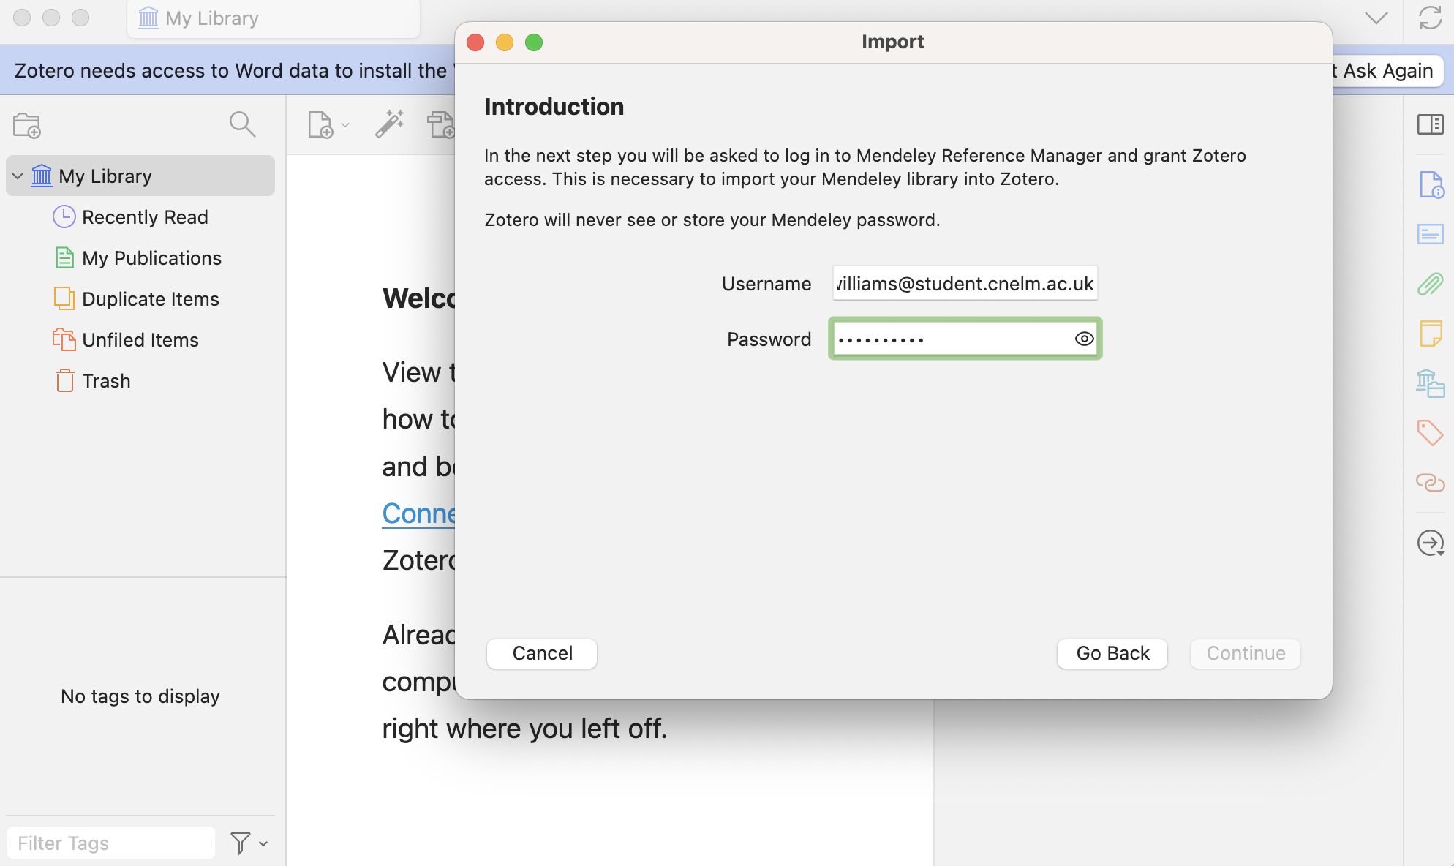
Task: Show password with the eye icon
Action: pos(1084,339)
